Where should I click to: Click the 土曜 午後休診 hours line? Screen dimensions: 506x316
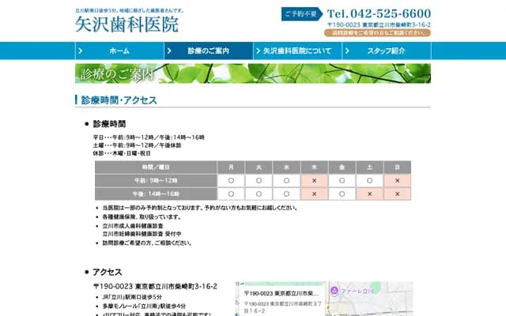pyautogui.click(x=137, y=145)
